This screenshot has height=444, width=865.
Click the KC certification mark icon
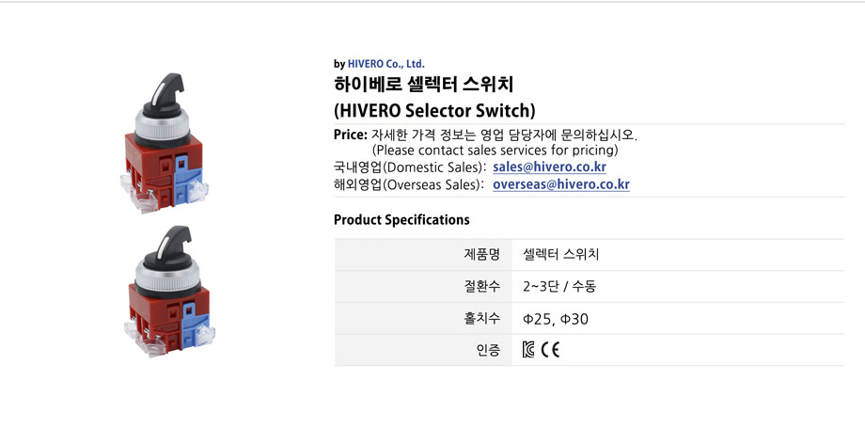point(528,350)
